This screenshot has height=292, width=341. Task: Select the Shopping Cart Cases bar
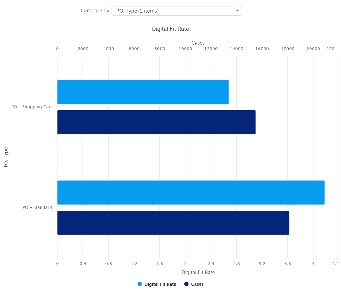tap(156, 122)
